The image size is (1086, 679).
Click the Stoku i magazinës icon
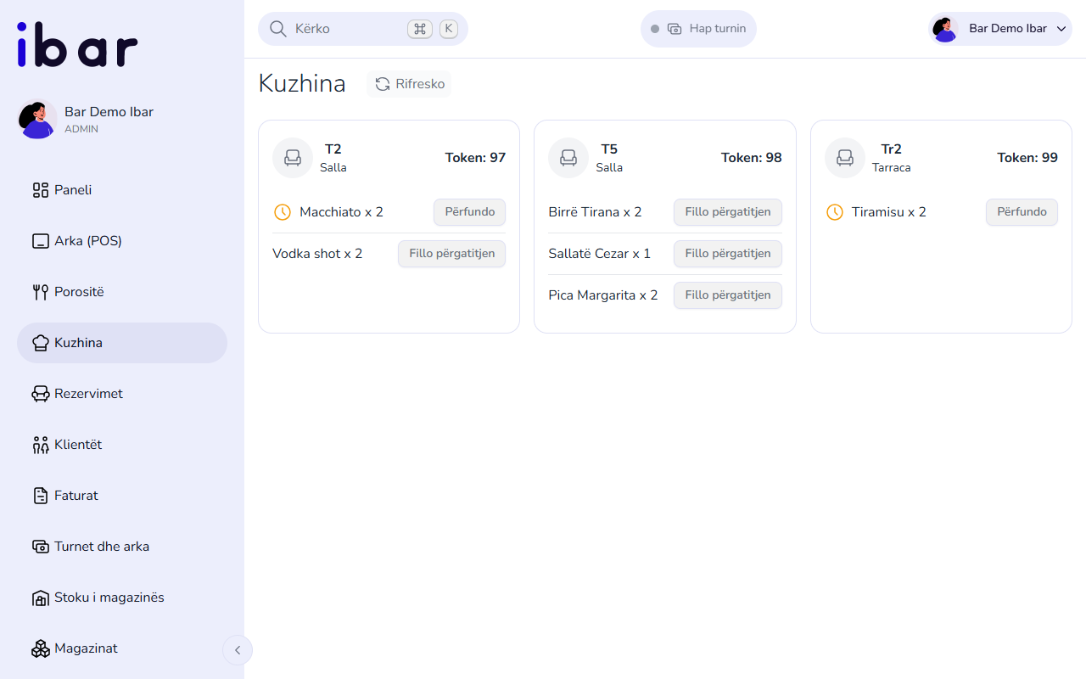pyautogui.click(x=41, y=598)
